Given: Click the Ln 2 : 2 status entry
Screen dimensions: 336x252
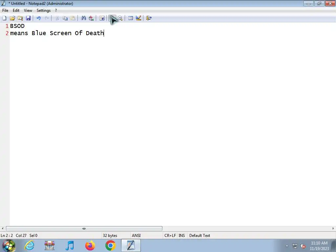Looking at the screenshot, I should [7, 236].
